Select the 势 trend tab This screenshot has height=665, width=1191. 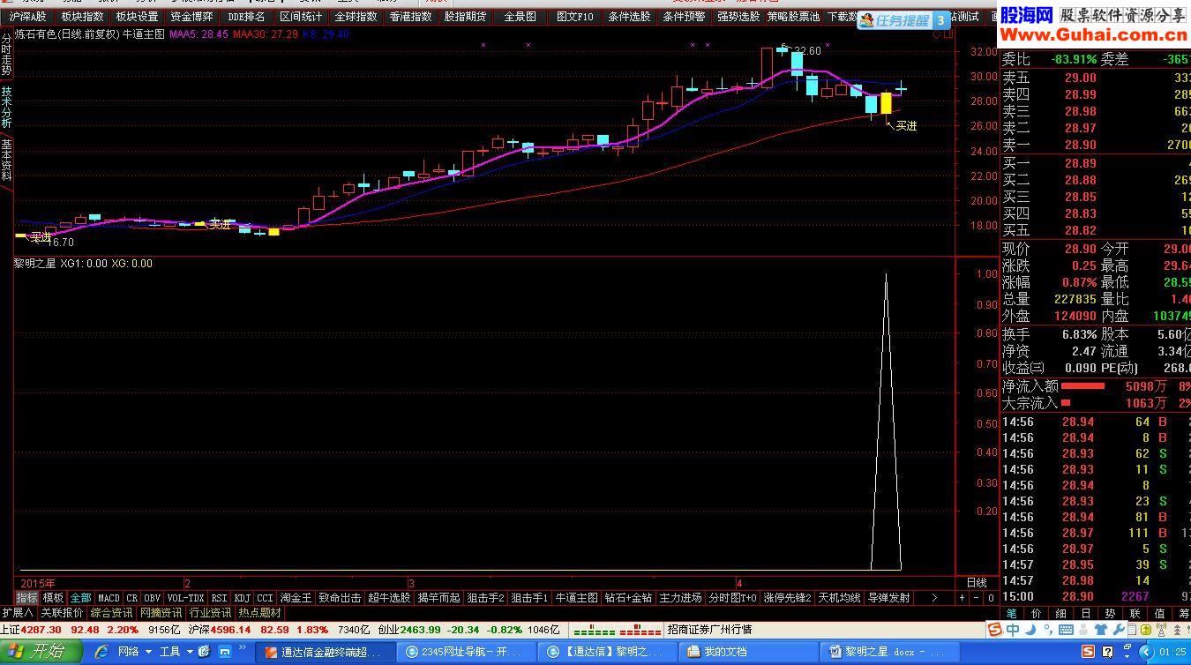(x=1110, y=614)
